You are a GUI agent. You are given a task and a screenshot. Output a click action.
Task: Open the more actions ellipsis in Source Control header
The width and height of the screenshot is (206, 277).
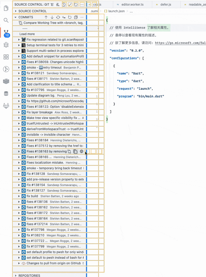(82, 5)
